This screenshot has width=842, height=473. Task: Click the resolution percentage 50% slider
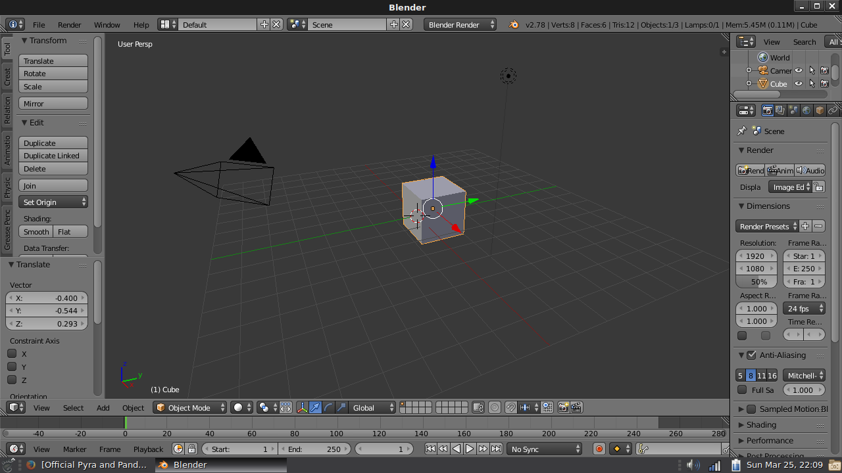[756, 281]
